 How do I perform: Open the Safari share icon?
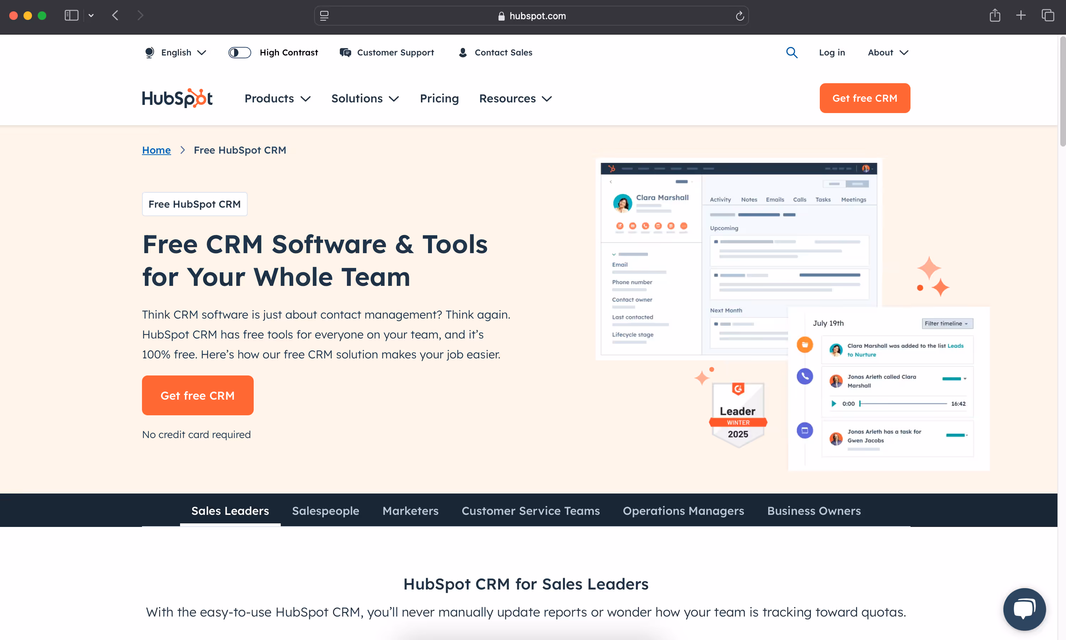click(x=995, y=15)
